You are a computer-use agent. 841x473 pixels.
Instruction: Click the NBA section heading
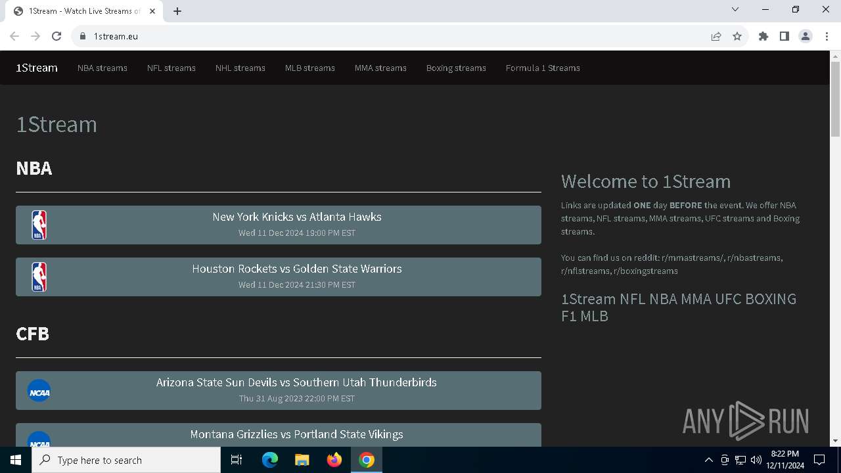(x=34, y=168)
